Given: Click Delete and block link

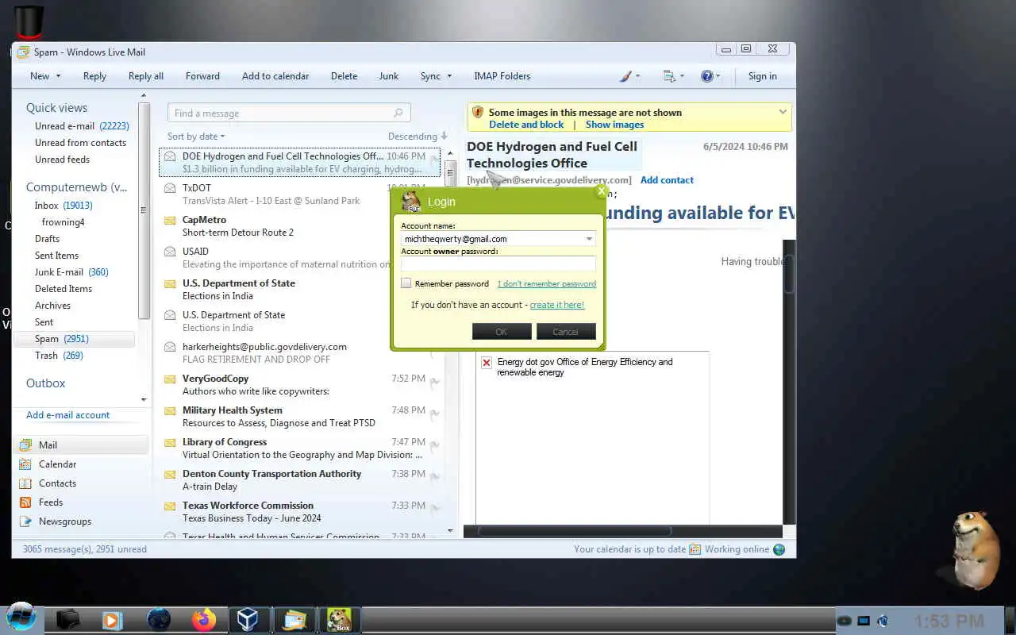Looking at the screenshot, I should pos(526,125).
